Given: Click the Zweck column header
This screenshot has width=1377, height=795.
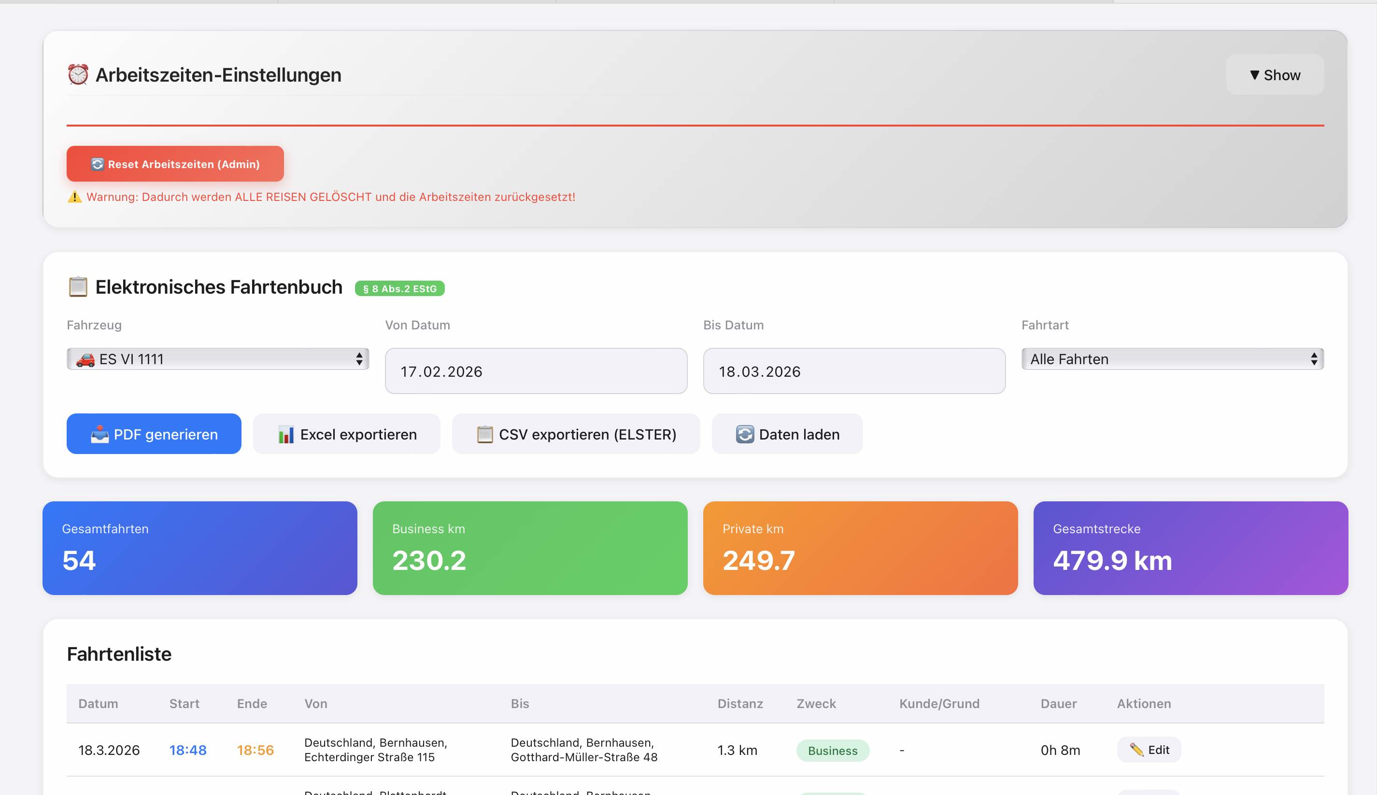Looking at the screenshot, I should click(816, 704).
